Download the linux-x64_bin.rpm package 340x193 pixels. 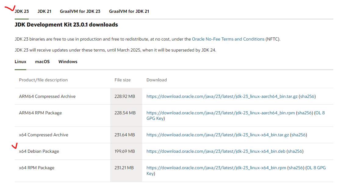tap(216, 168)
